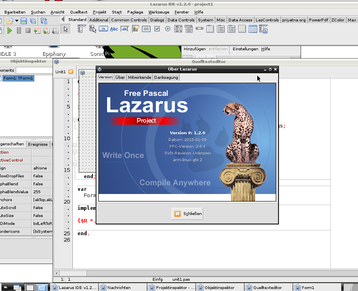The height and width of the screenshot is (291, 358).
Task: Click the Stop program square icon
Action: 28,30
